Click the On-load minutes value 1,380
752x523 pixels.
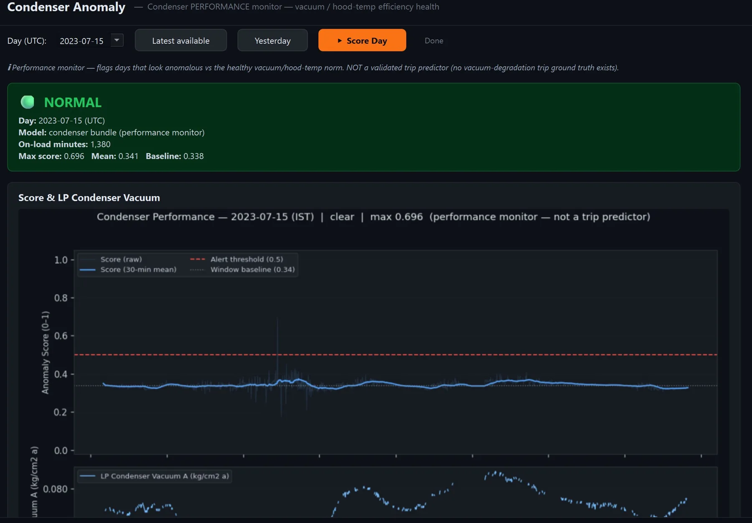tap(101, 144)
